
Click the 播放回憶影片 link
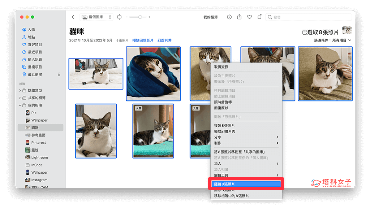coord(143,40)
